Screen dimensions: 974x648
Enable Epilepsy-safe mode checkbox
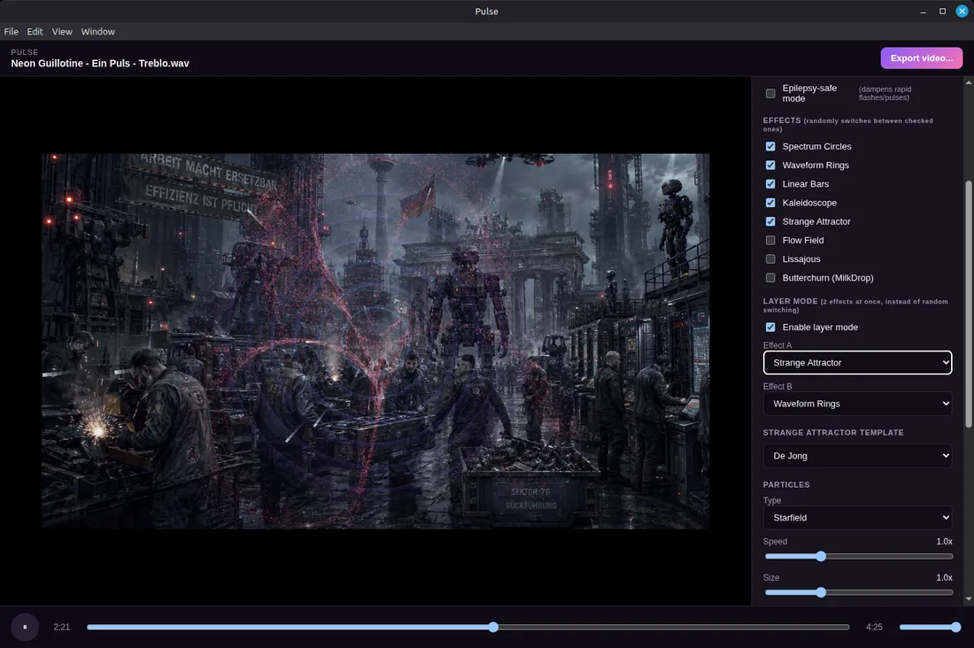click(x=770, y=93)
